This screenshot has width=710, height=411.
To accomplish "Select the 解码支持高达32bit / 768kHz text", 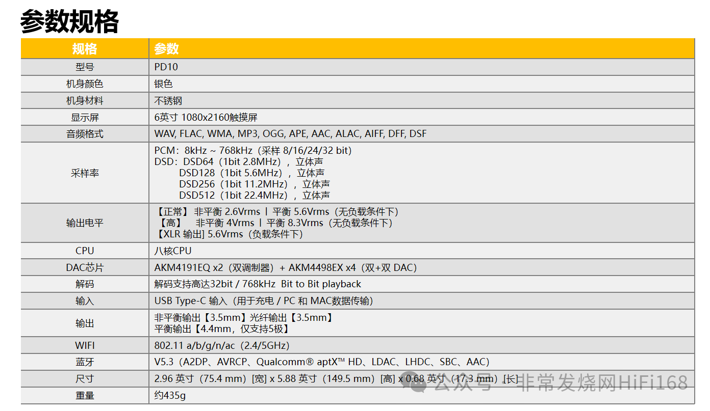I will coord(258,284).
